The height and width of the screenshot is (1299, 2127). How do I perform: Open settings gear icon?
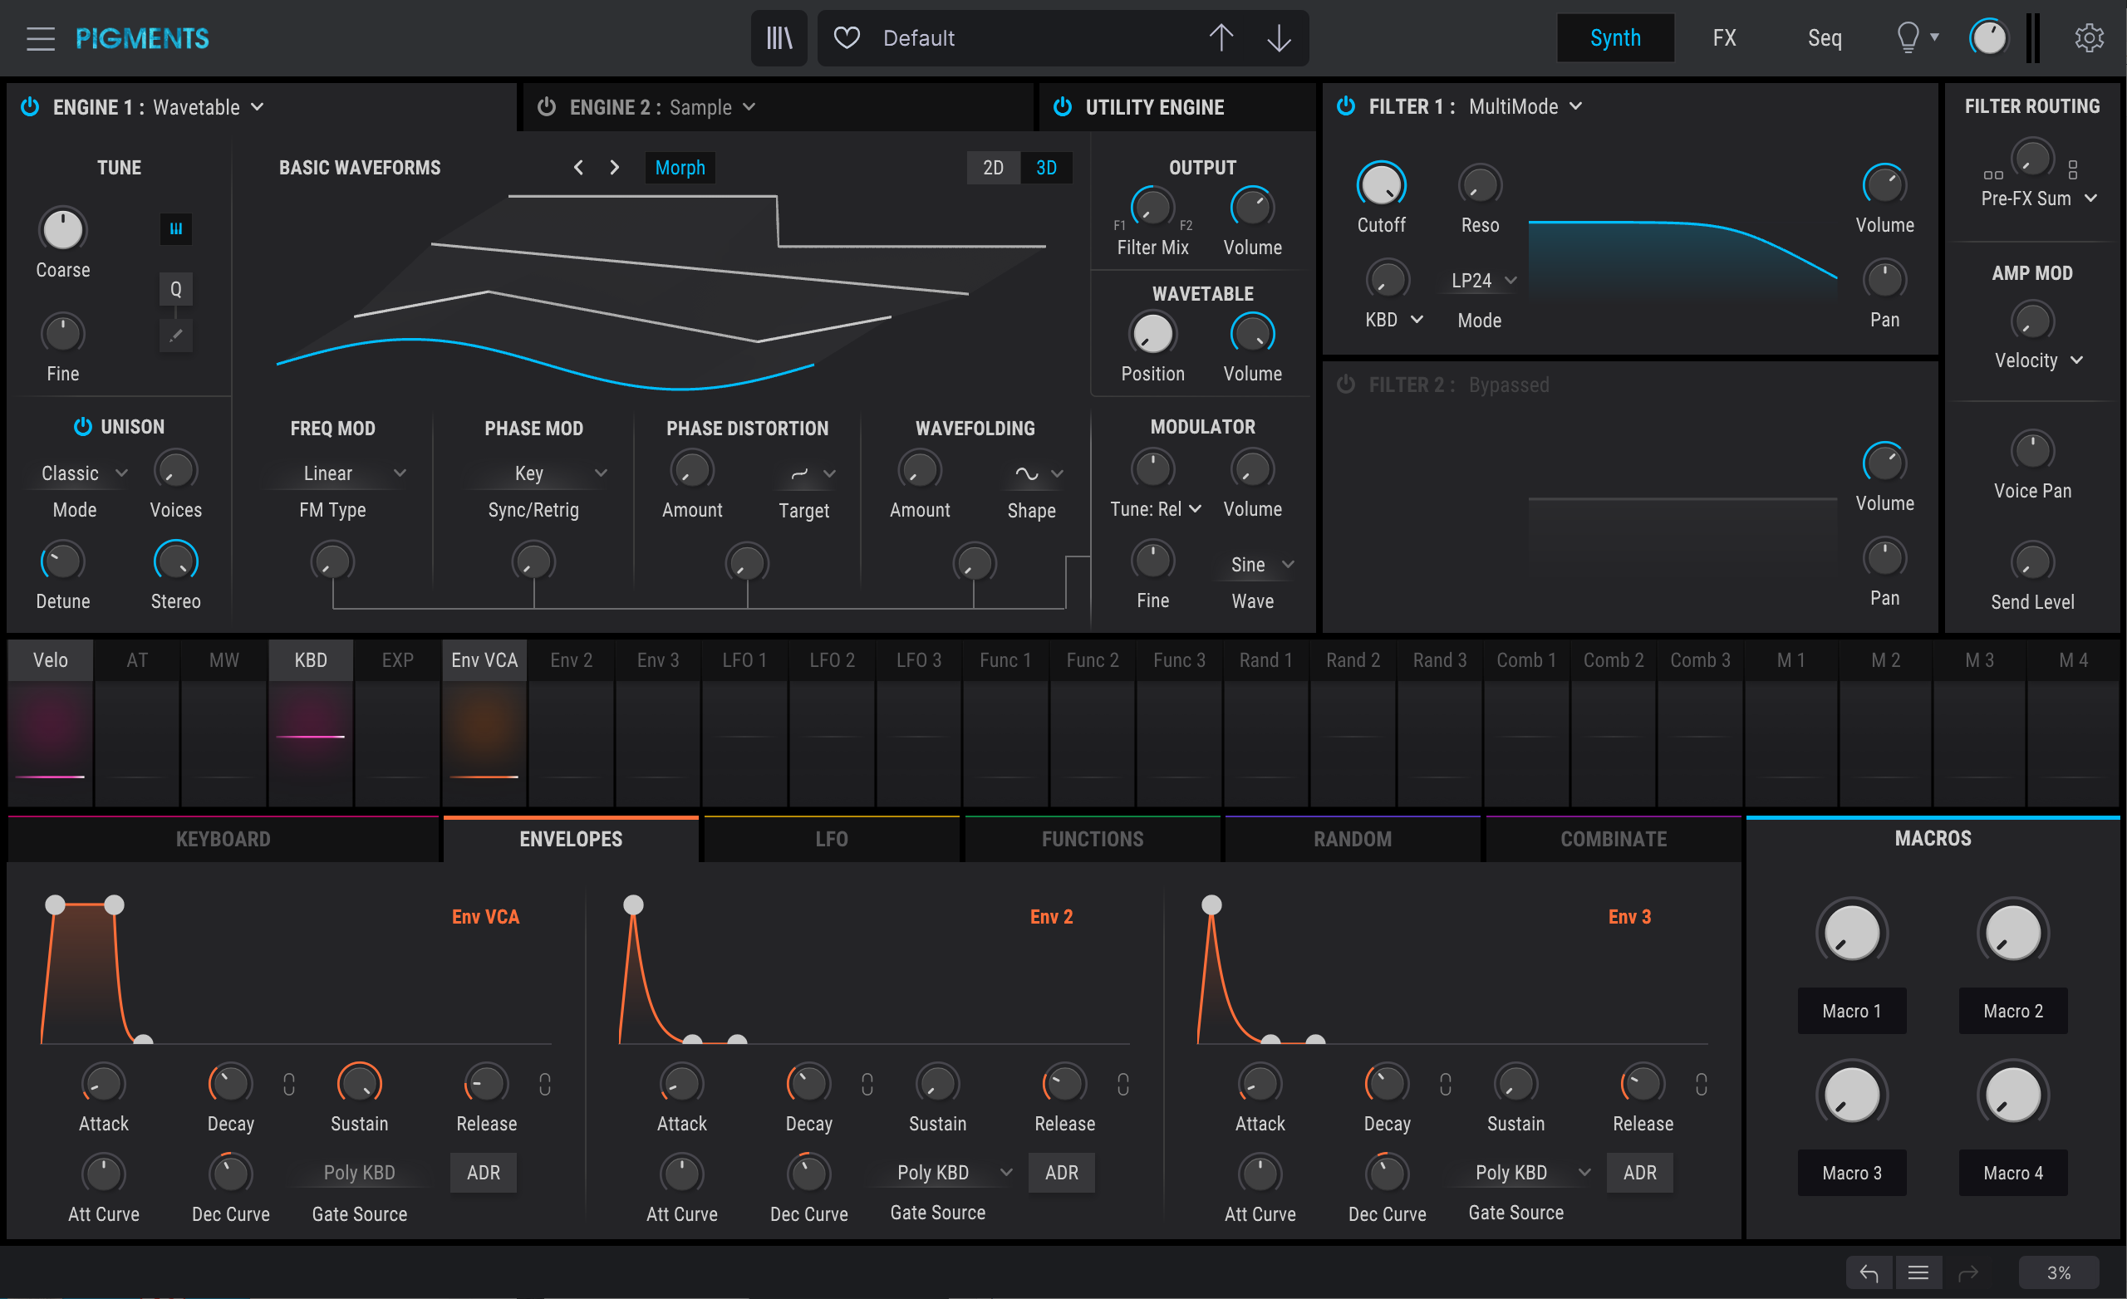(x=2089, y=38)
